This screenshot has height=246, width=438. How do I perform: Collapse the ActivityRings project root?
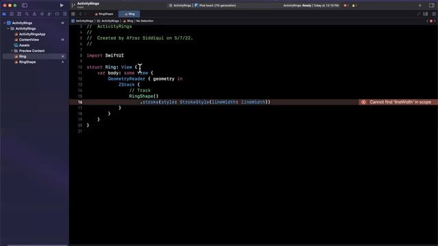(x=5, y=23)
